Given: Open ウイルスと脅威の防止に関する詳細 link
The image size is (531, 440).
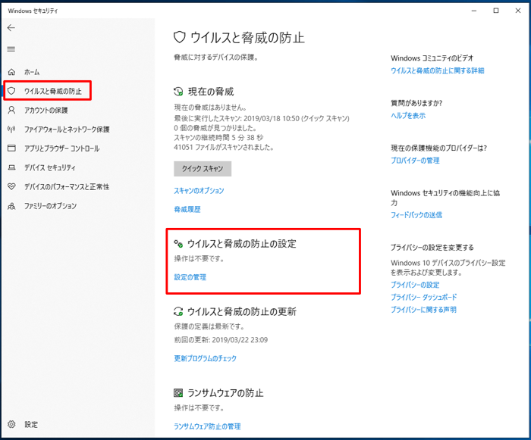Looking at the screenshot, I should (x=437, y=70).
